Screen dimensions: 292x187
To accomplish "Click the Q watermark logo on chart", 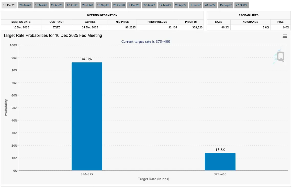I will 279,57.
